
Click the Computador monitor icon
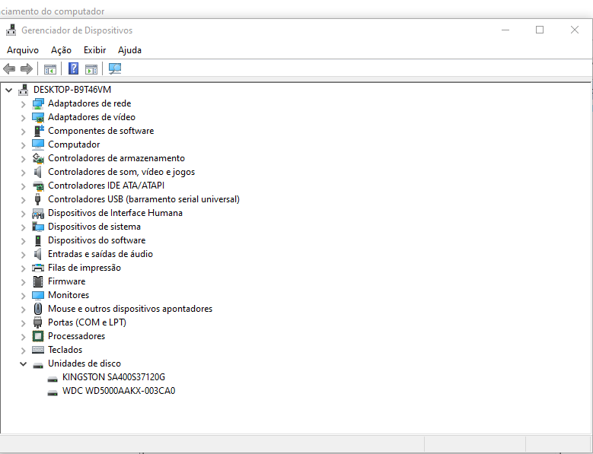(38, 144)
